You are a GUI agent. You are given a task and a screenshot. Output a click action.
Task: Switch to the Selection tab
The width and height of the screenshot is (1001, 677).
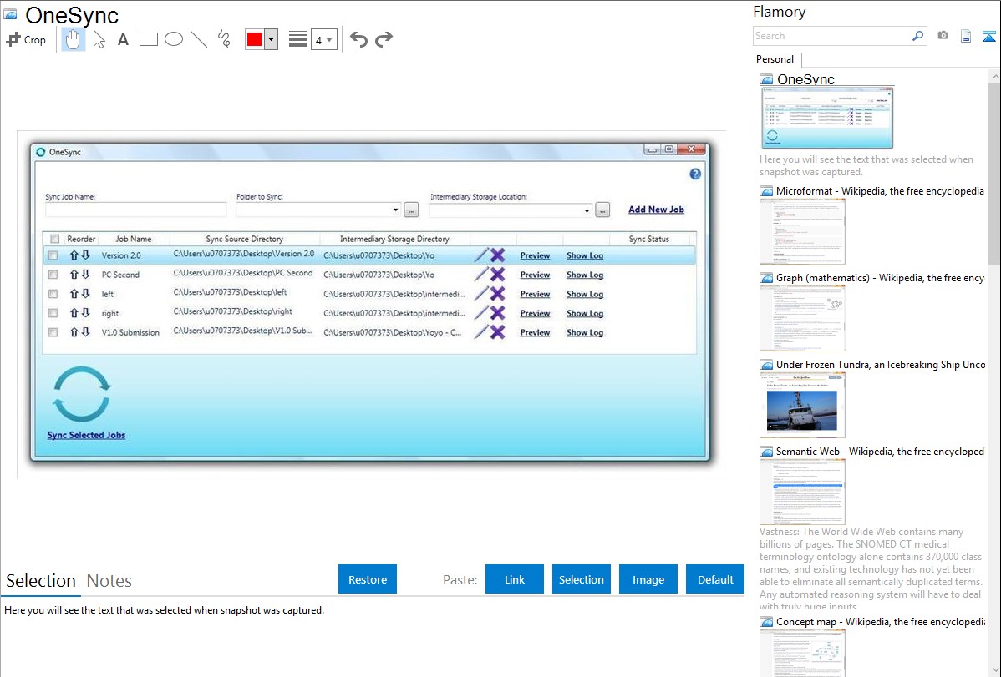41,581
